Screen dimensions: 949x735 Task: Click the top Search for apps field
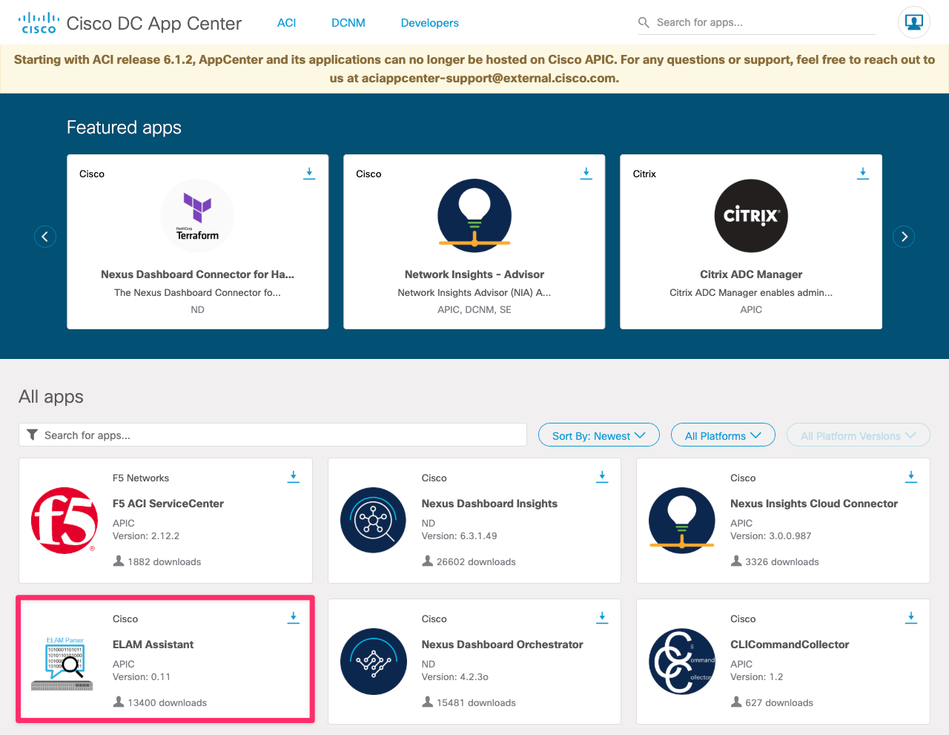point(764,22)
